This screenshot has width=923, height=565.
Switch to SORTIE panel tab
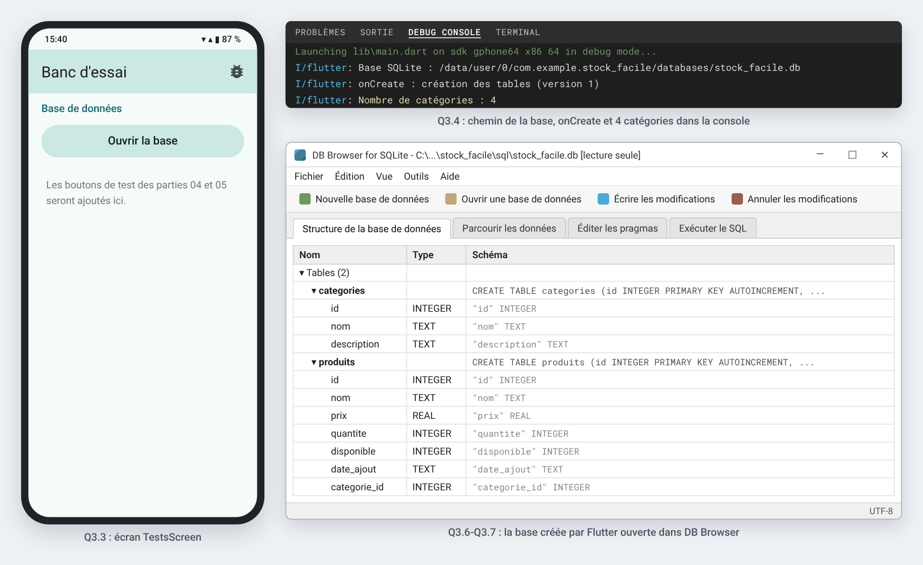pyautogui.click(x=377, y=32)
